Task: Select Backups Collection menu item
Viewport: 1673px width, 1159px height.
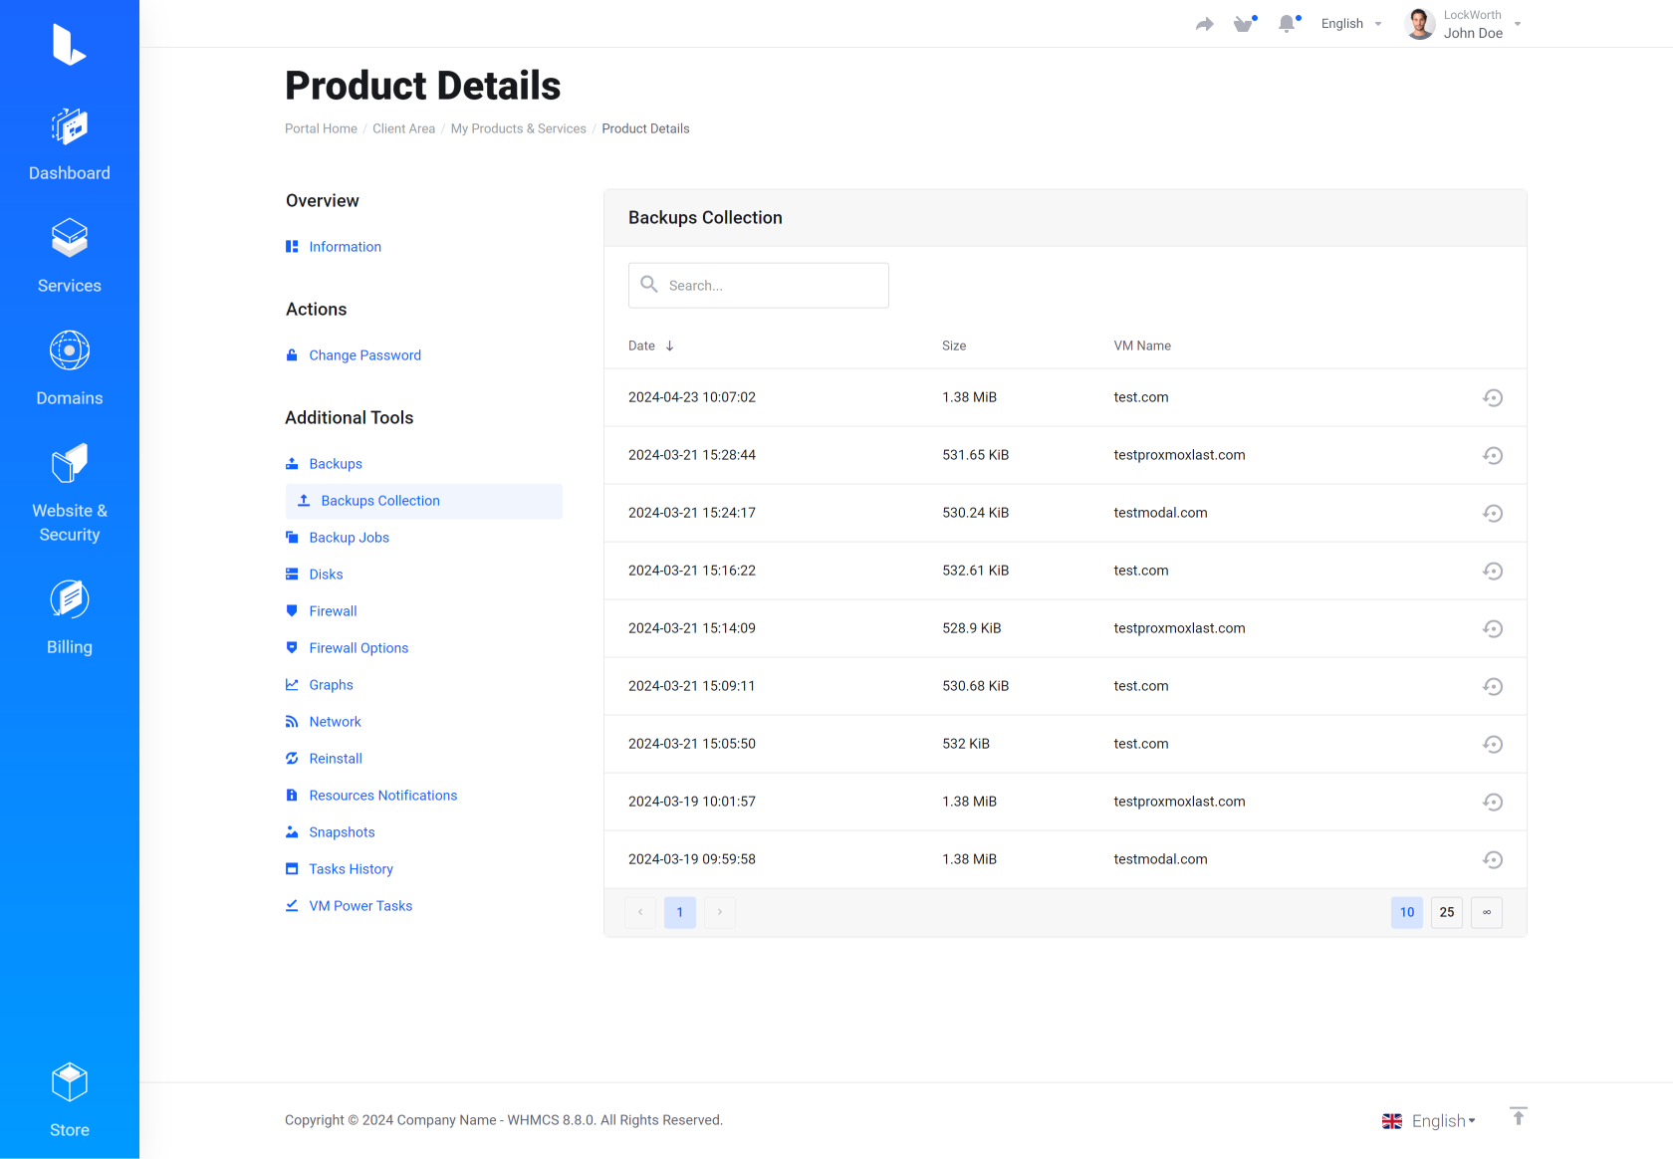Action: click(x=424, y=501)
